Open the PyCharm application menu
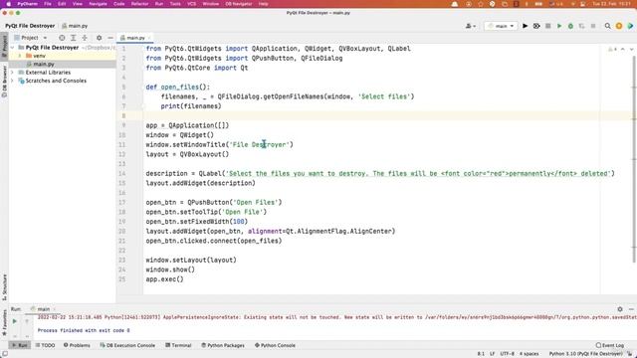Viewport: 637px width, 358px height. (27, 4)
